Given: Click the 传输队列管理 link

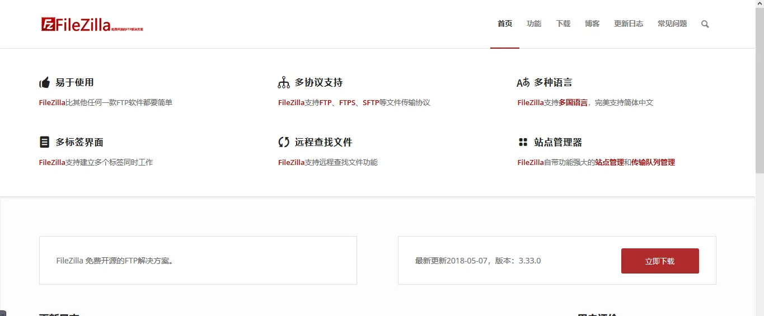Looking at the screenshot, I should point(653,163).
